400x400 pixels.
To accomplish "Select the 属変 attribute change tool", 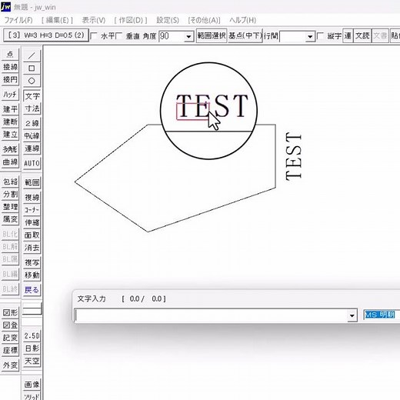I will 10,219.
